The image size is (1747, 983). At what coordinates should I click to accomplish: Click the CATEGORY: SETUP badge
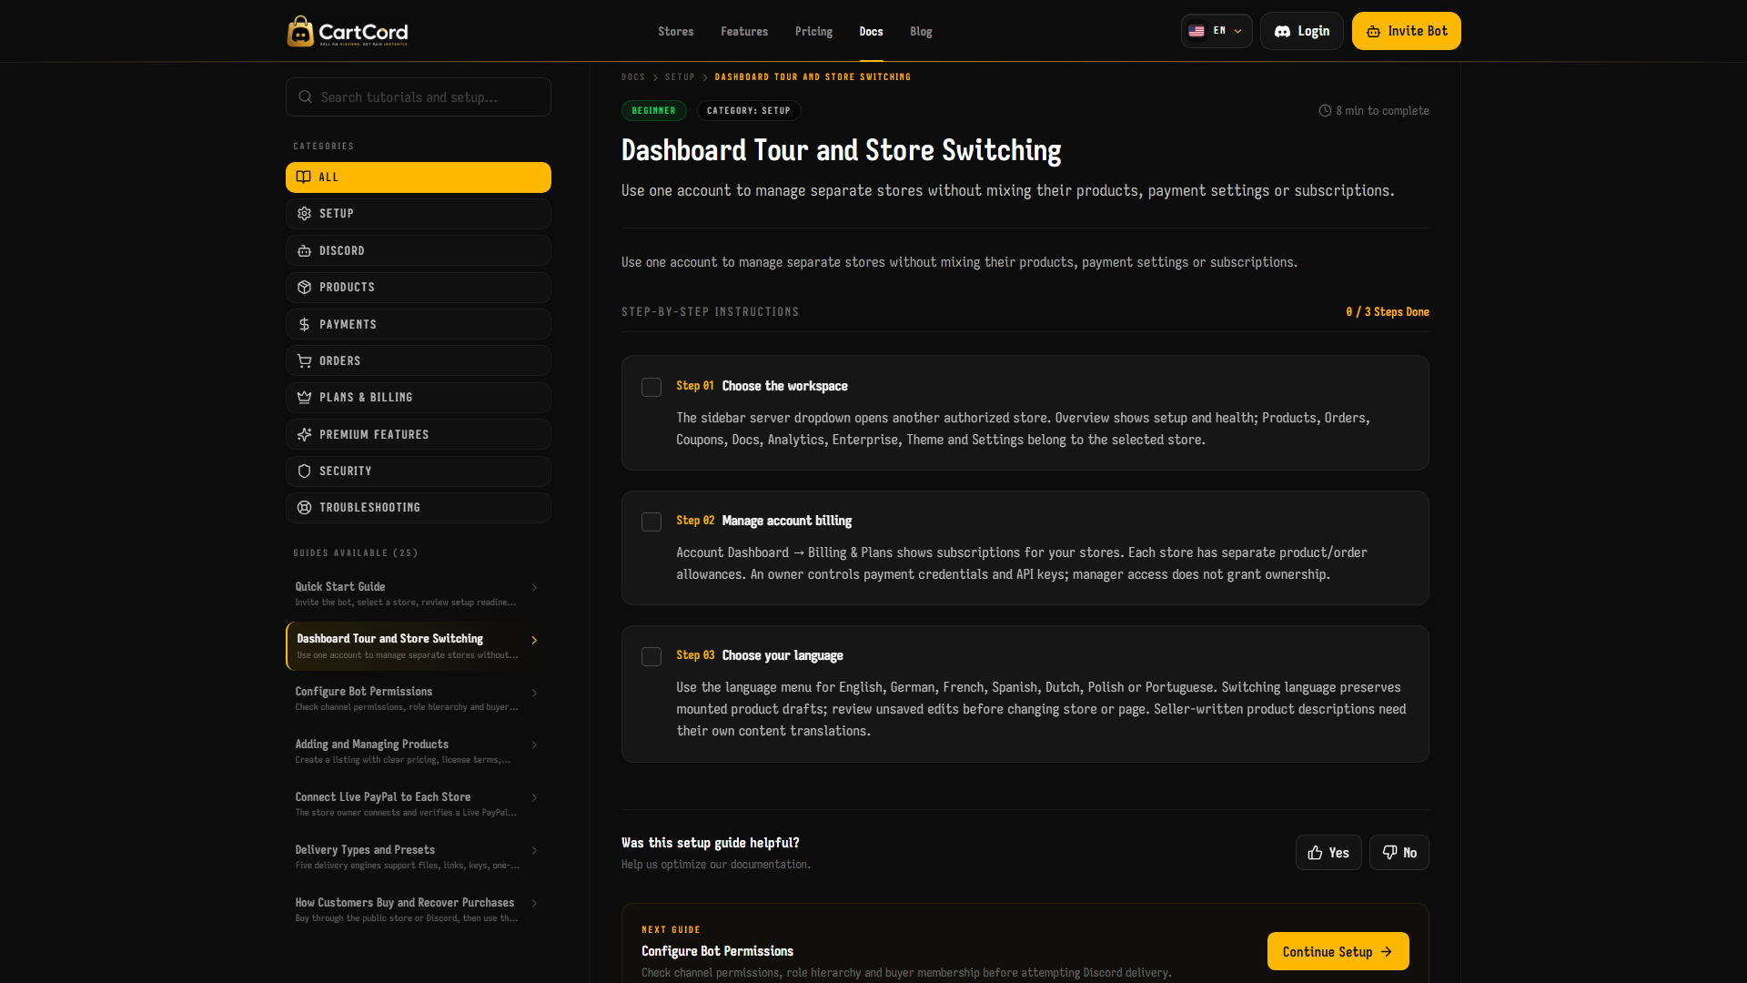(x=748, y=111)
